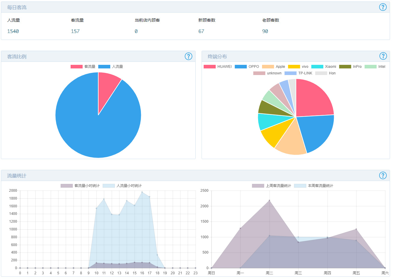Toggle the 本周客流量统计 legend entry
This screenshot has width=393, height=280.
coord(314,186)
